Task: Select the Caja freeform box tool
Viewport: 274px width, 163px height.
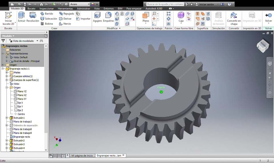Action: [181, 18]
